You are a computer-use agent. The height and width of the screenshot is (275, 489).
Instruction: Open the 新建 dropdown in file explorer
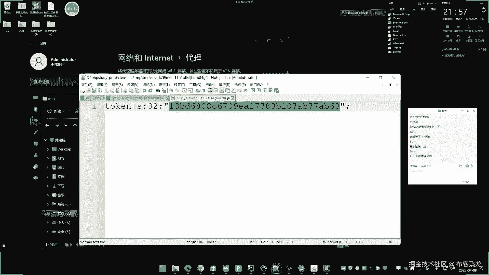click(56, 111)
